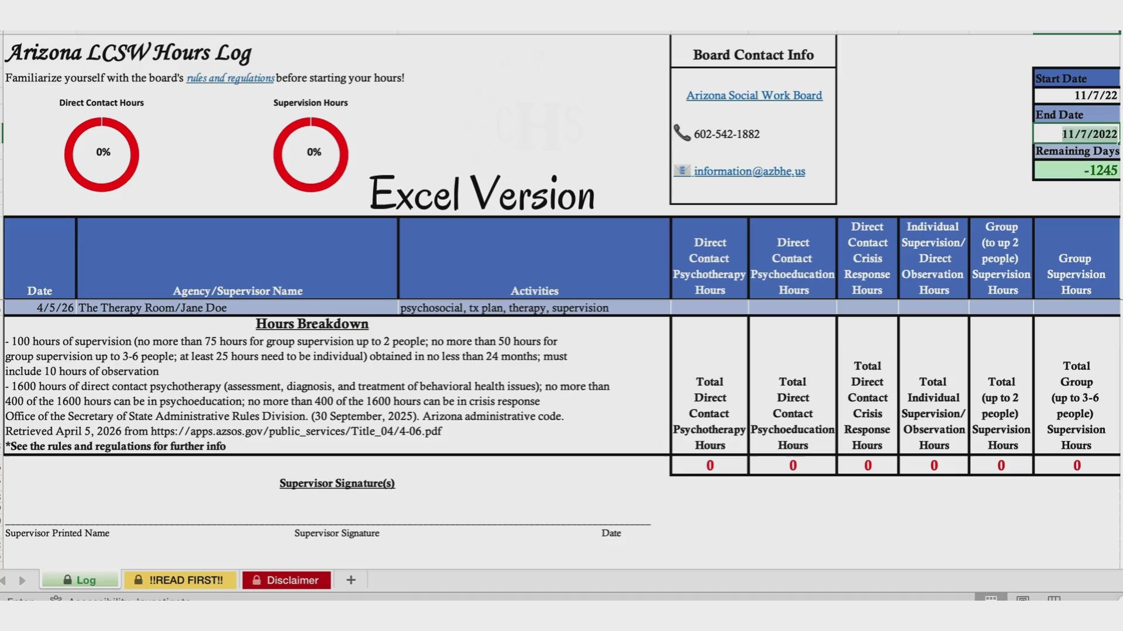The image size is (1123, 631).
Task: Switch to Page Layout view icon
Action: 1022,598
